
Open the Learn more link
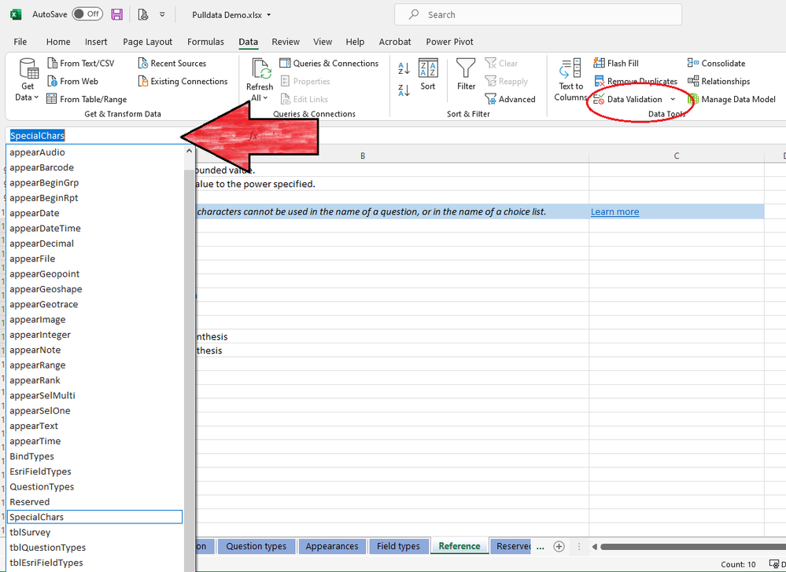[x=614, y=211]
